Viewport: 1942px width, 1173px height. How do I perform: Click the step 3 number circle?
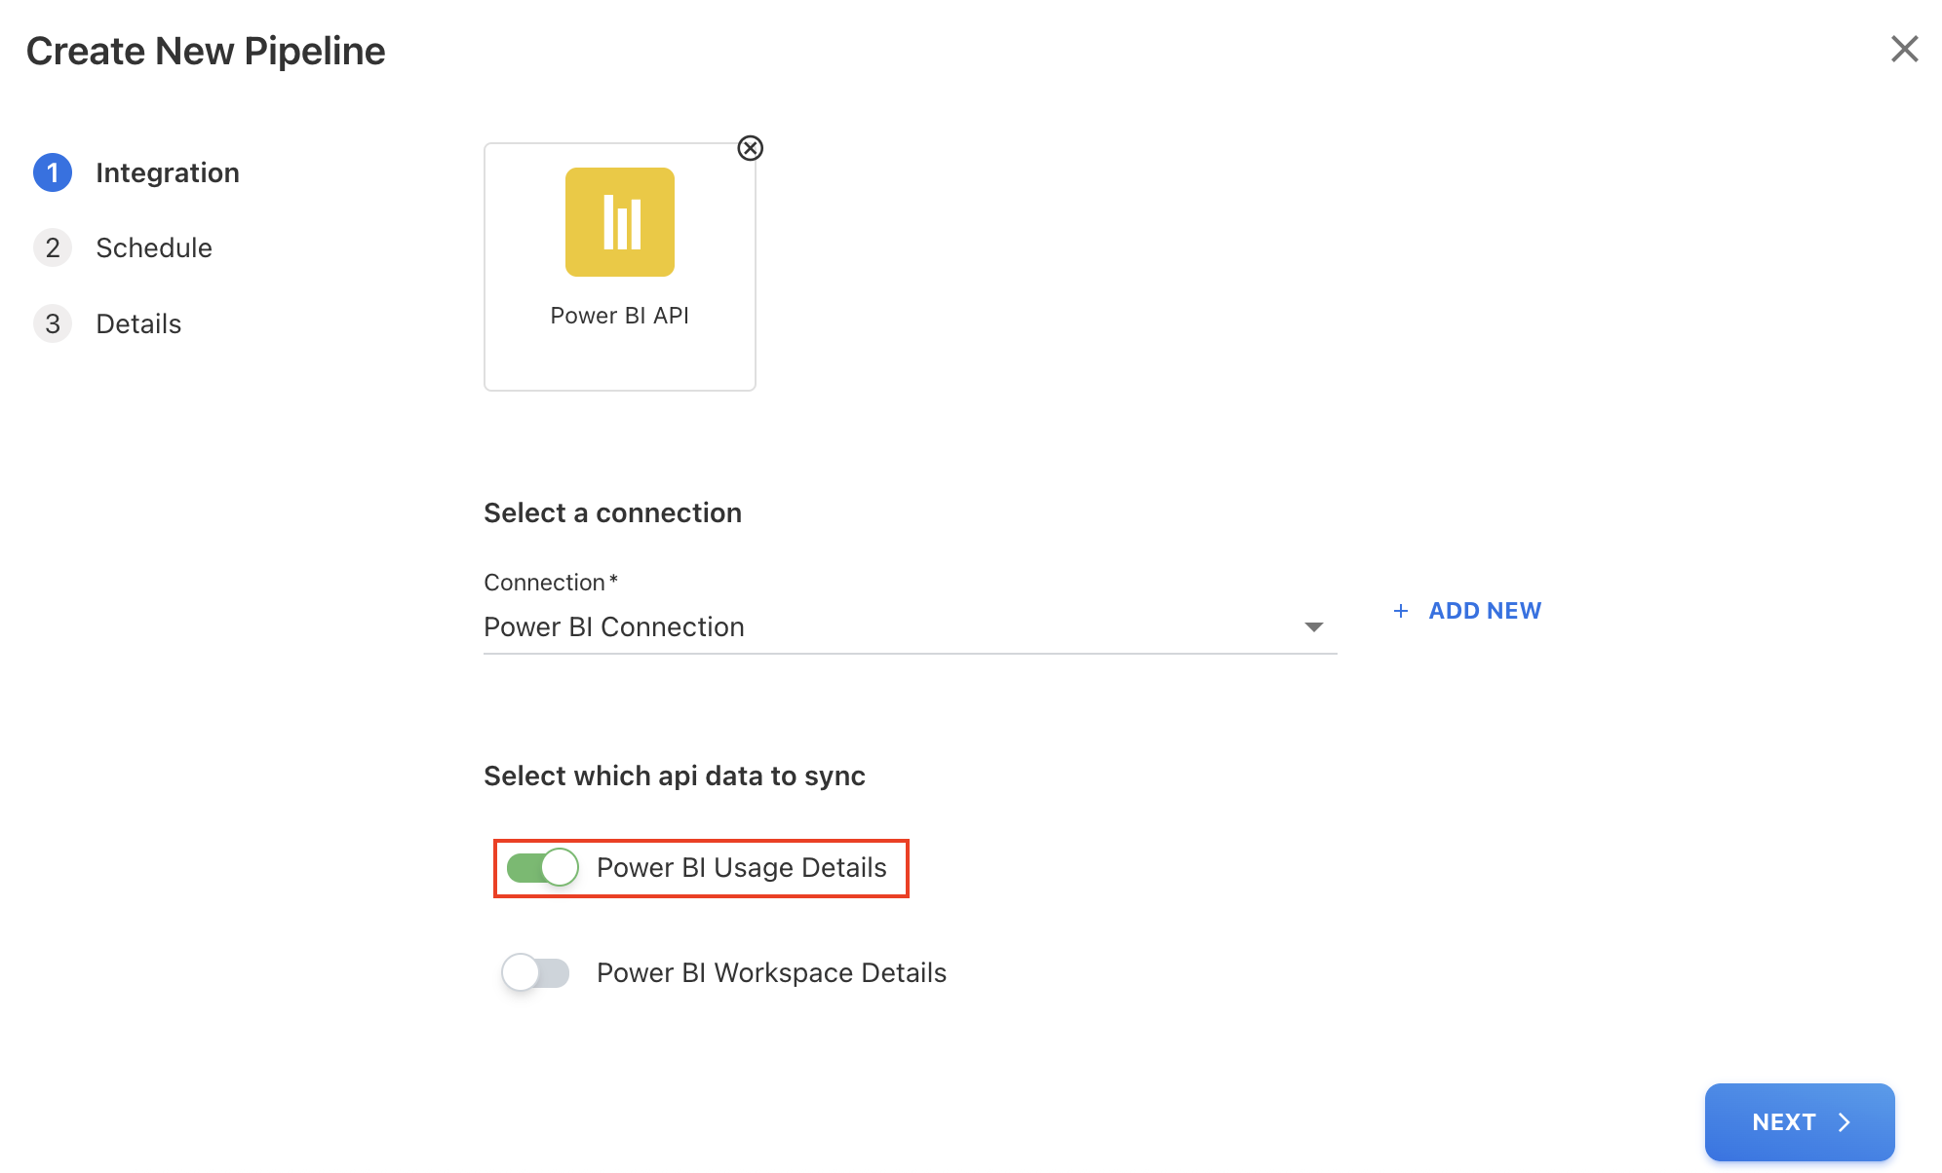[x=53, y=323]
